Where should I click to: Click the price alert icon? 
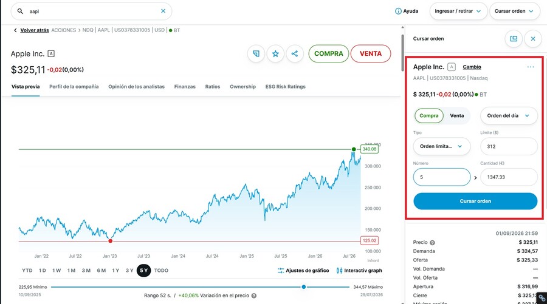[x=256, y=53]
